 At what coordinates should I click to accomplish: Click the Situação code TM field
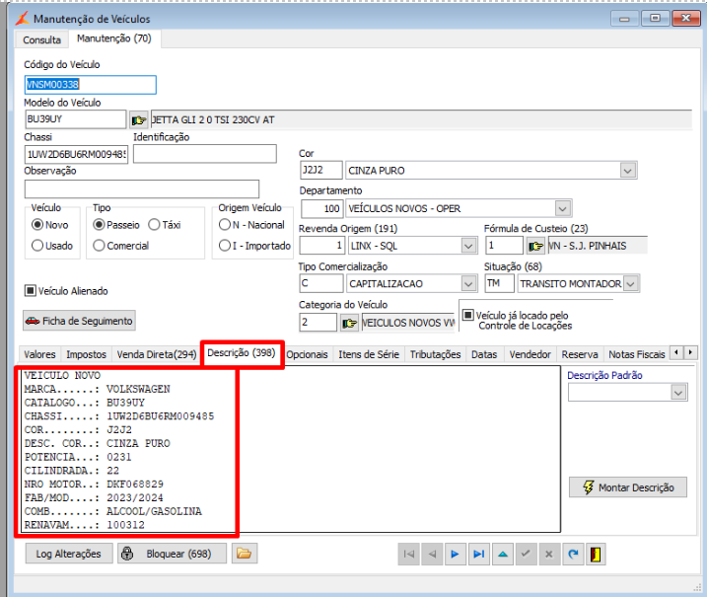point(500,284)
